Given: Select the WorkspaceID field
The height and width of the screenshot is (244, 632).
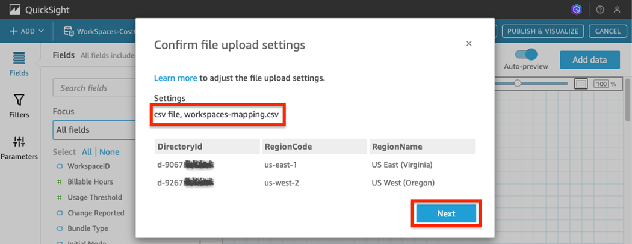Looking at the screenshot, I should point(88,166).
